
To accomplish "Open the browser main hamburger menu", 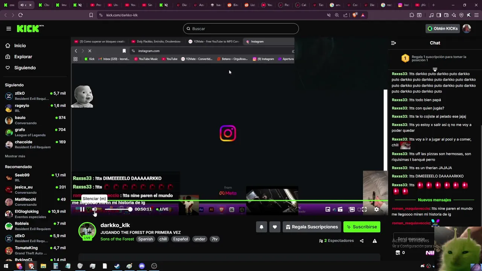I will point(476,15).
